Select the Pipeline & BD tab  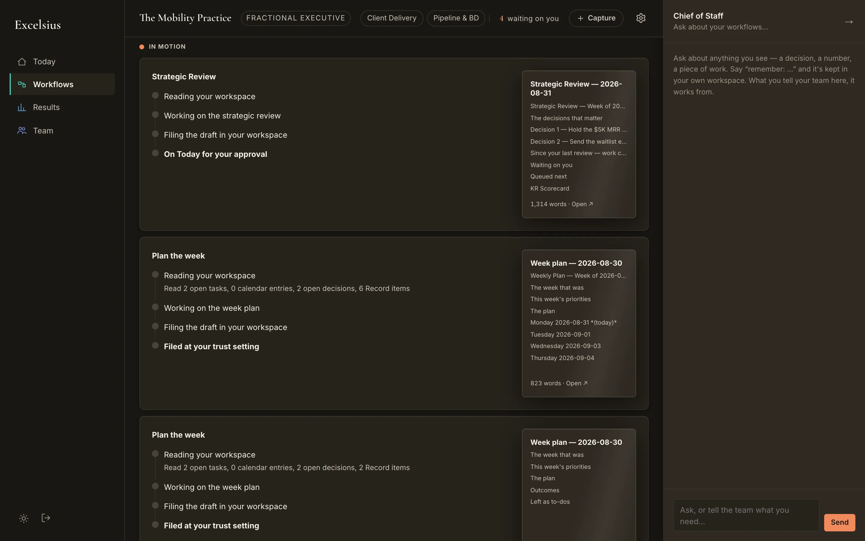point(456,18)
